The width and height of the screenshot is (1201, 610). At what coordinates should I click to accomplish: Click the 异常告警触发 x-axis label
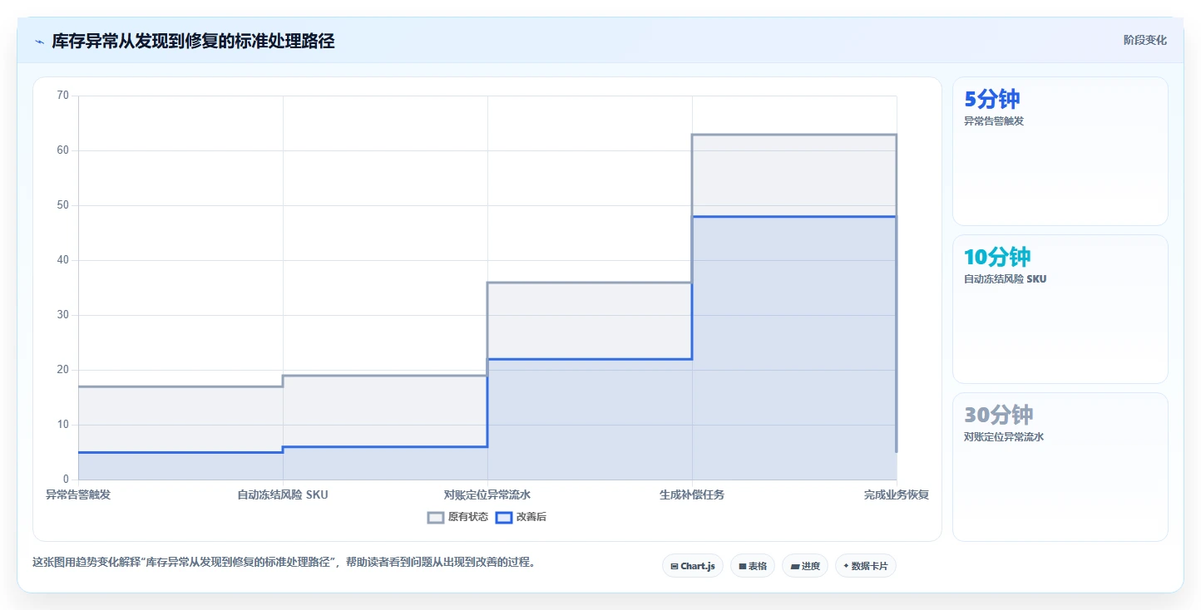click(78, 494)
